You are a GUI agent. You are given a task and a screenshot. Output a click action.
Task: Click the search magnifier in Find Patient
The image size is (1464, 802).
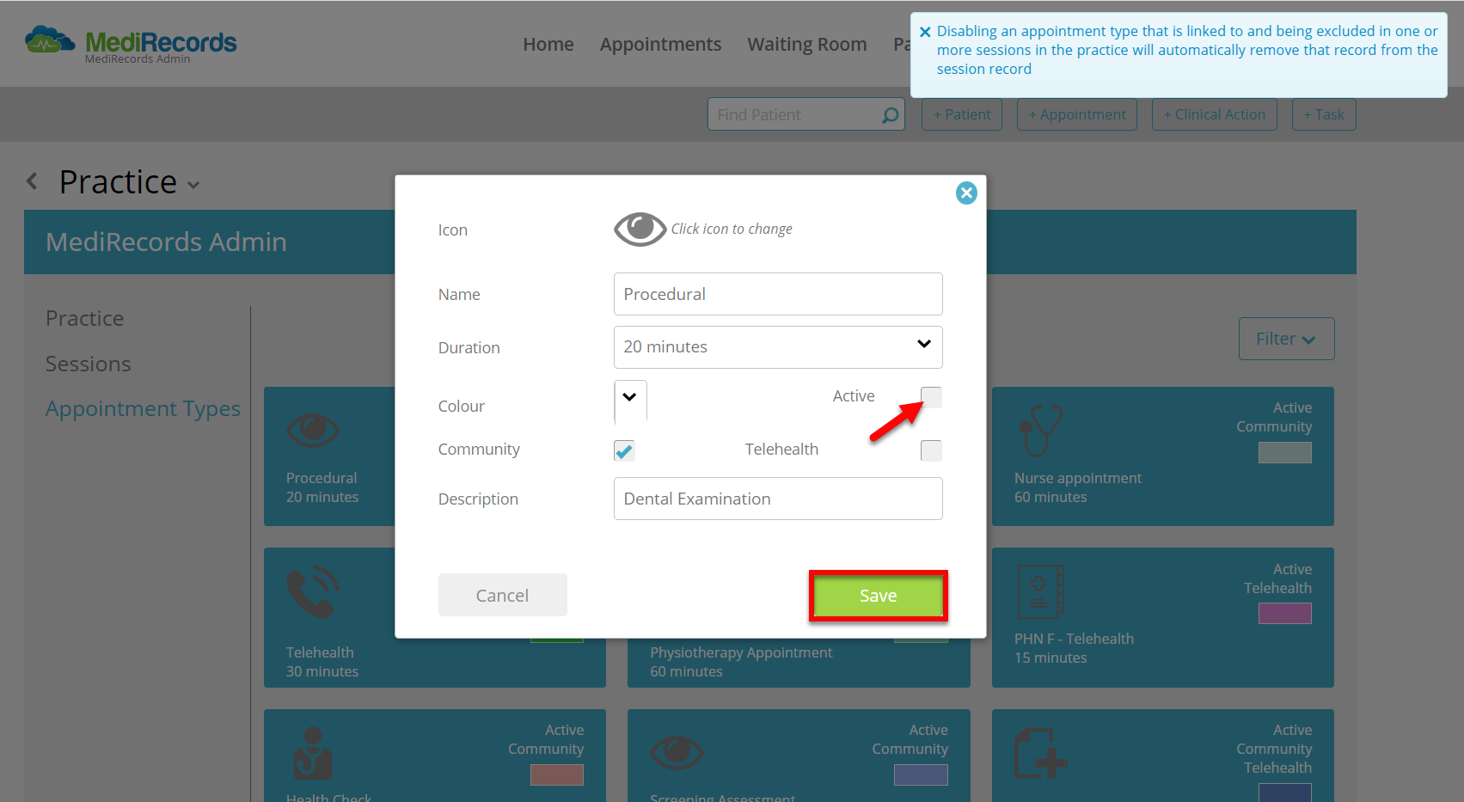(x=891, y=114)
